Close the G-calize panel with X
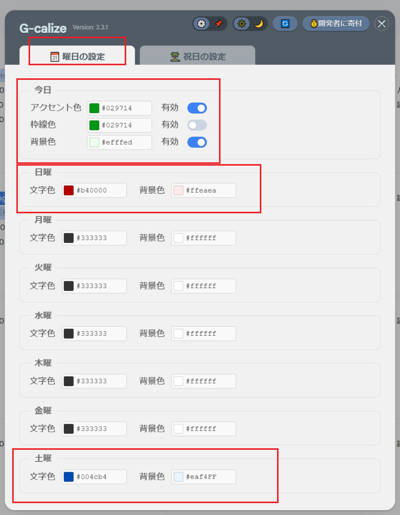 tap(382, 24)
